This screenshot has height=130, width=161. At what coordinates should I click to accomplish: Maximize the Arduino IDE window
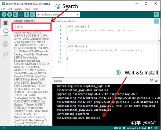(x=146, y=3)
